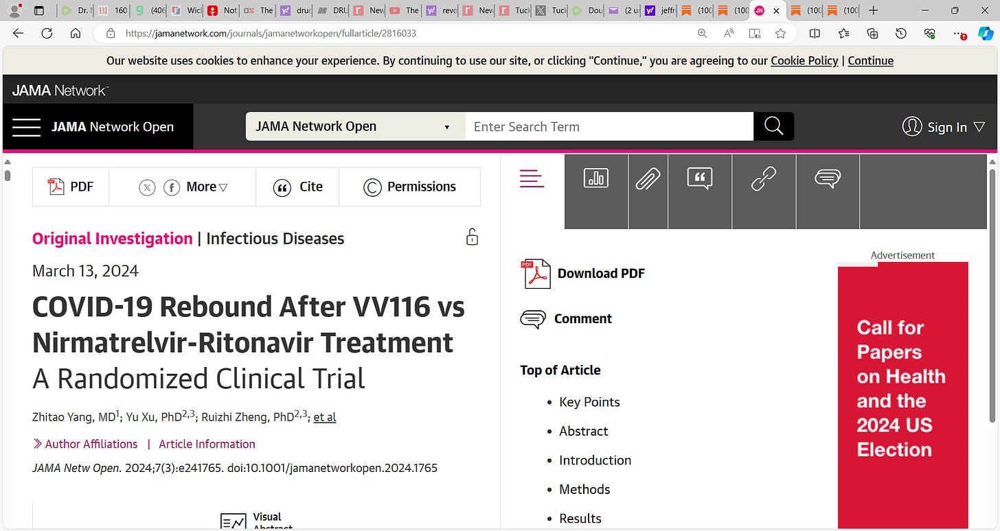Screen dimensions: 1000x531
Task: Open the Favorites list button
Action: (x=843, y=33)
